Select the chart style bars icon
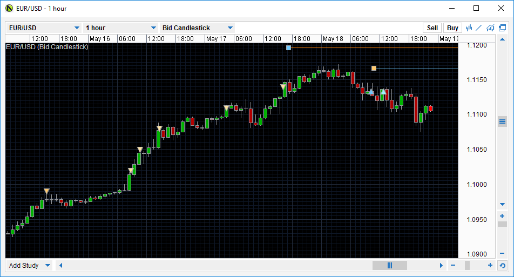This screenshot has width=514, height=277. [x=469, y=28]
